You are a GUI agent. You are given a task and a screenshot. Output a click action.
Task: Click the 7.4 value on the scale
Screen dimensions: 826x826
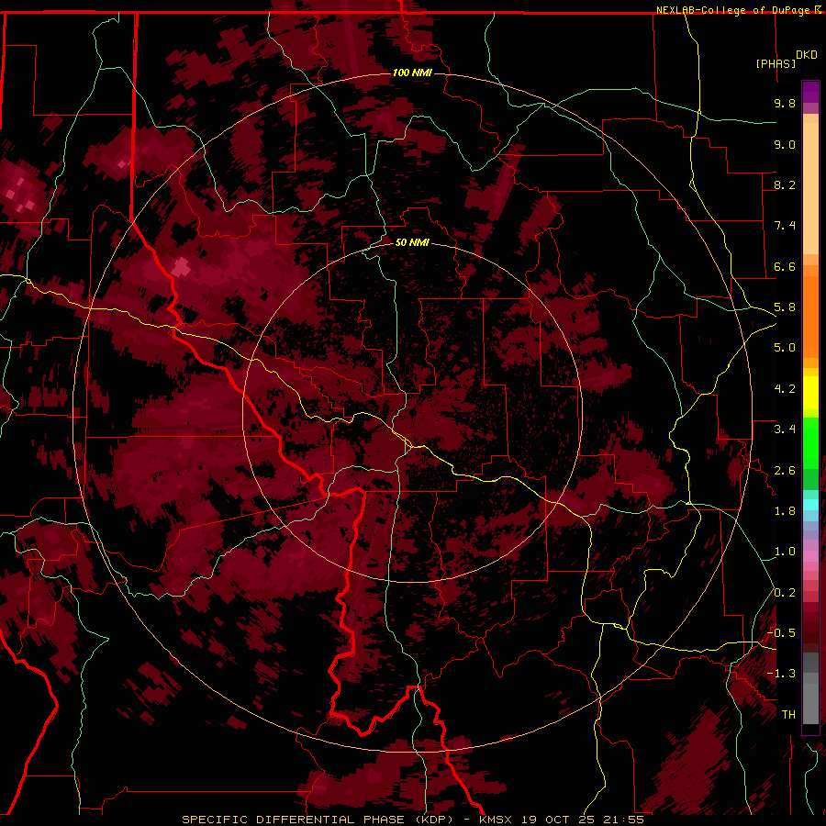(785, 226)
